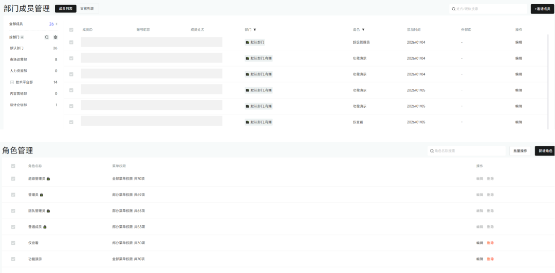
Task: Click the 外部ID column header
Action: coord(466,30)
